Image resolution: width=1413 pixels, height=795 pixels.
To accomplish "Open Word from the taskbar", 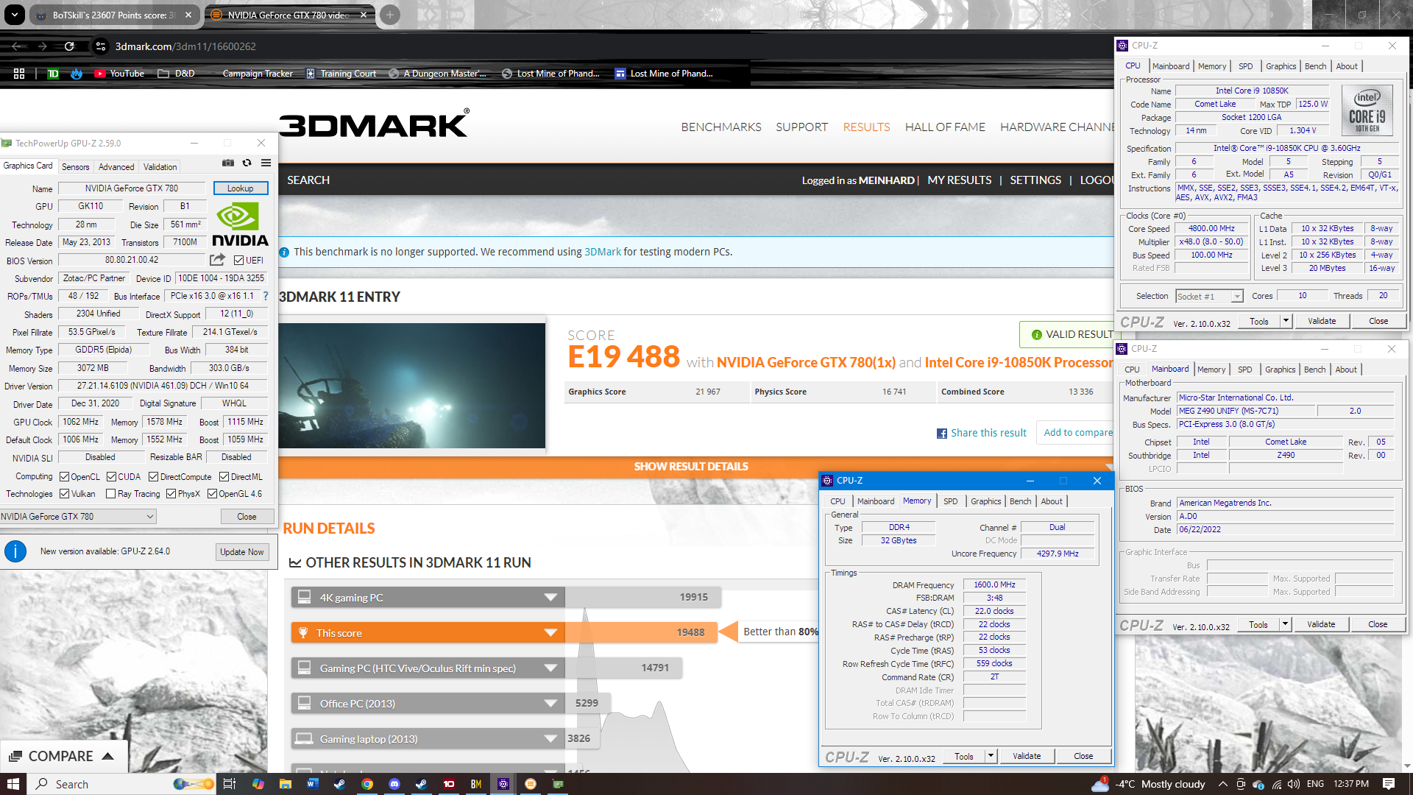I will 312,784.
